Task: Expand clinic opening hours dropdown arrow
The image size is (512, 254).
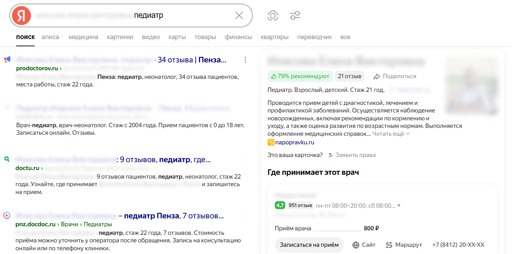Action: coord(399,206)
